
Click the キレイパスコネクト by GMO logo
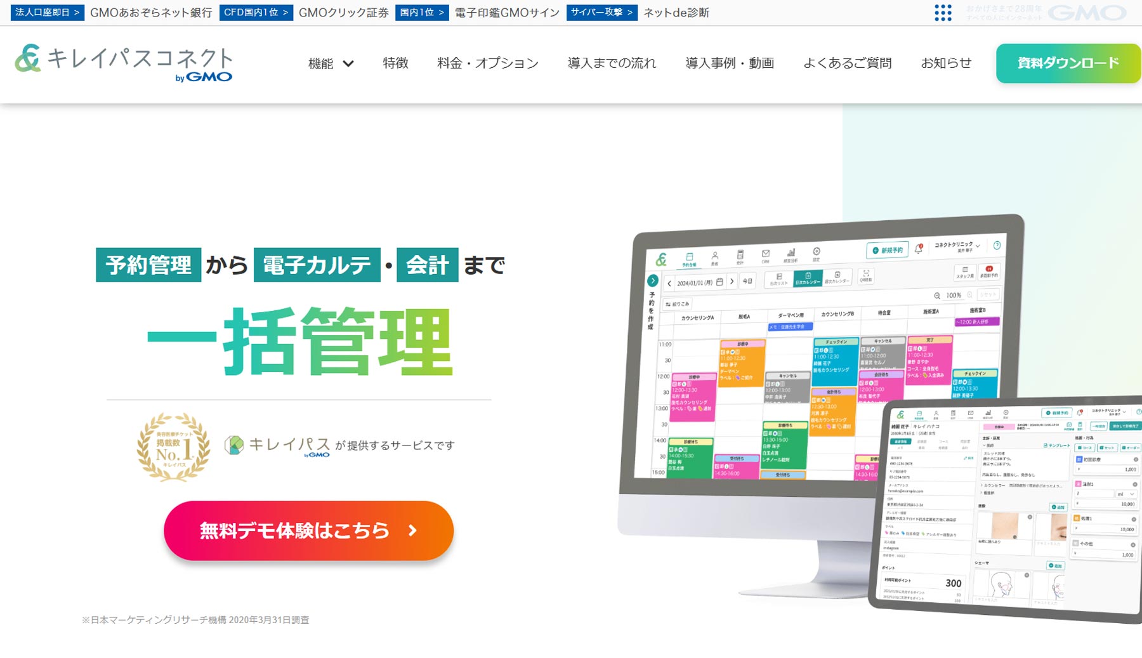click(124, 63)
